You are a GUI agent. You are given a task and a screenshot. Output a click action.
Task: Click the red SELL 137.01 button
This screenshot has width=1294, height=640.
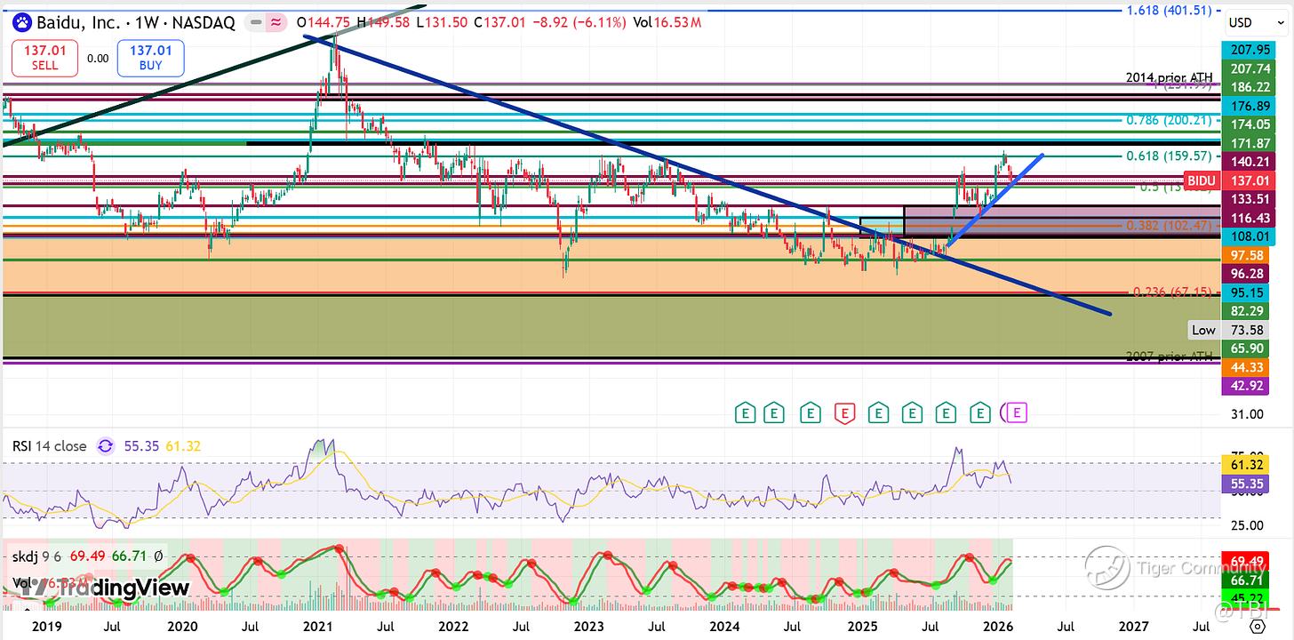44,58
